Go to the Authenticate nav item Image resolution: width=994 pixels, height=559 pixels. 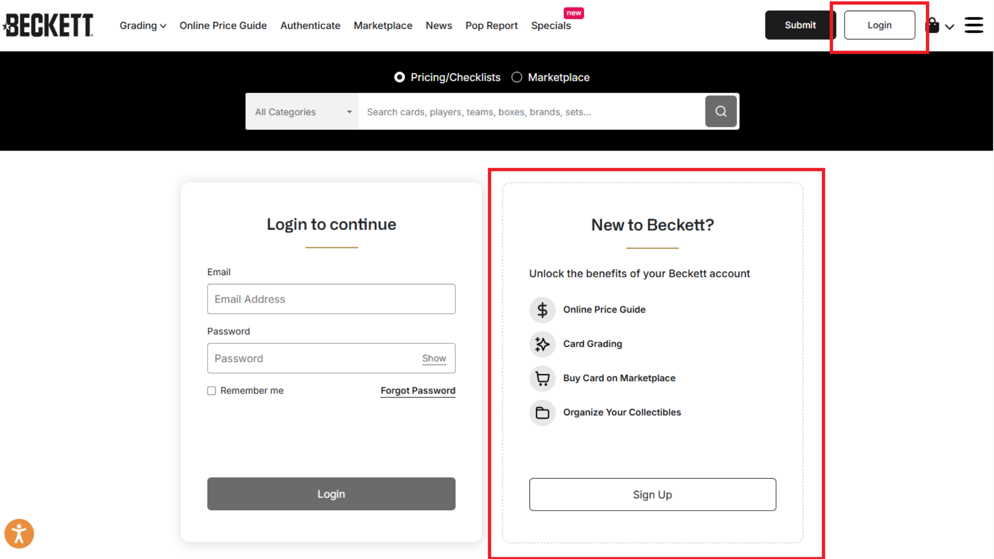tap(310, 26)
